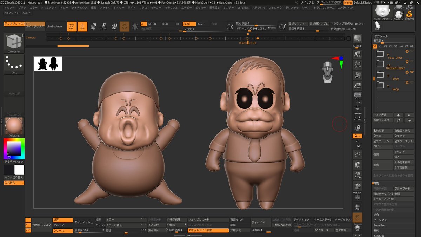Collapse the サブツール panel header
Viewport: 421px width, 237px height.
pyautogui.click(x=381, y=36)
